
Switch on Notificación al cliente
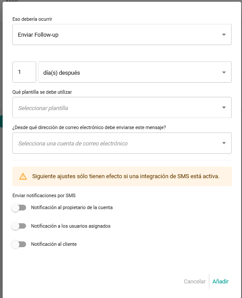point(19,244)
